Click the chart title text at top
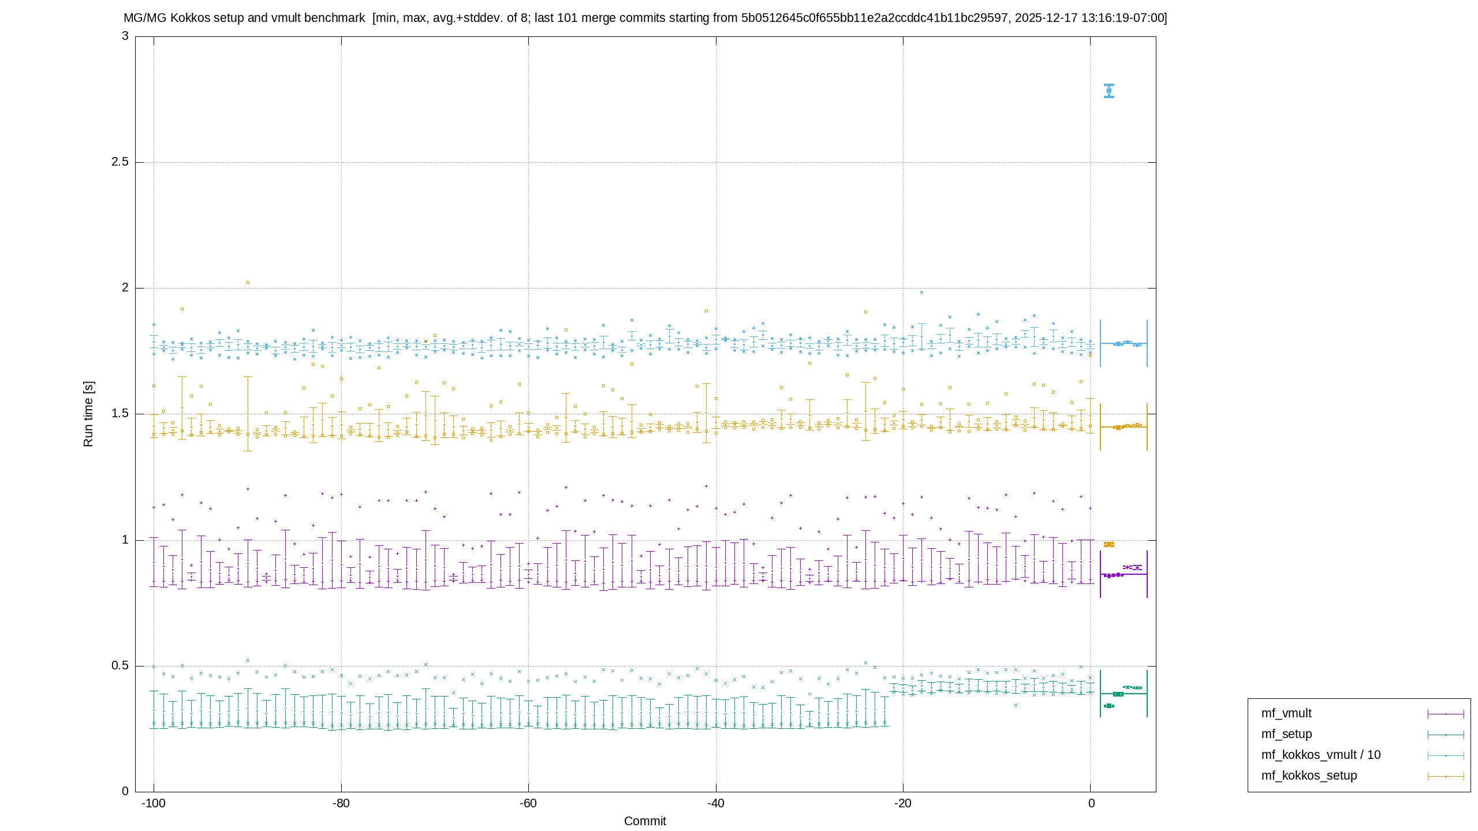1478x831 pixels. click(645, 18)
